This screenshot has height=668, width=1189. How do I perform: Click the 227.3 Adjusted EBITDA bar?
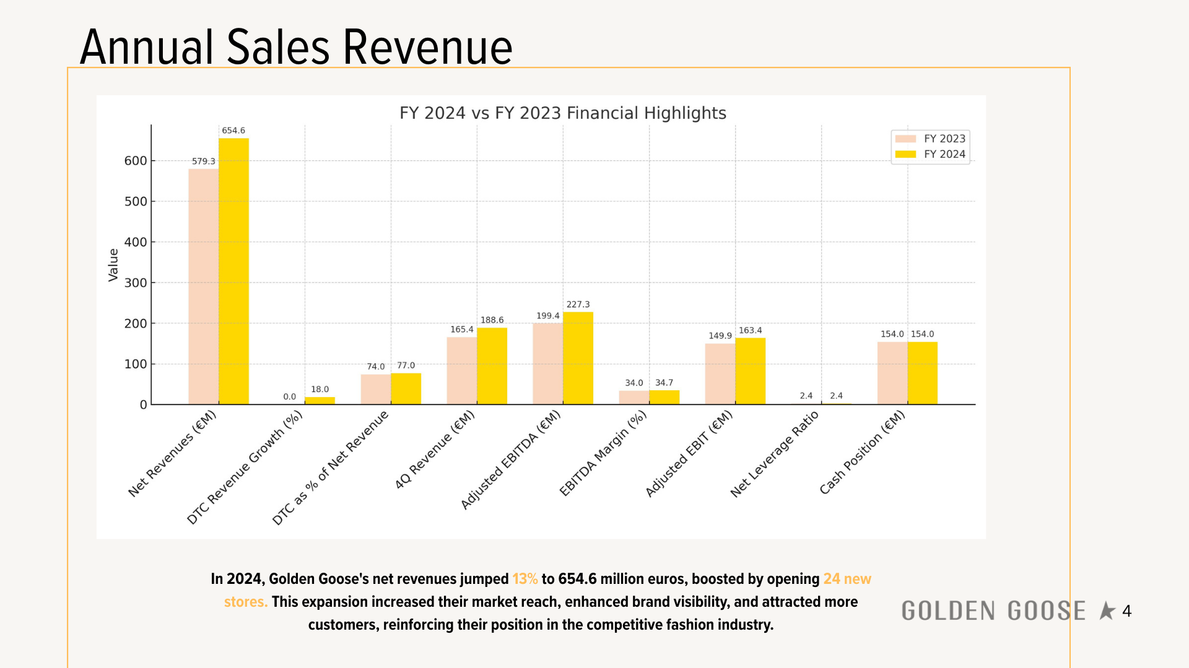(x=578, y=359)
